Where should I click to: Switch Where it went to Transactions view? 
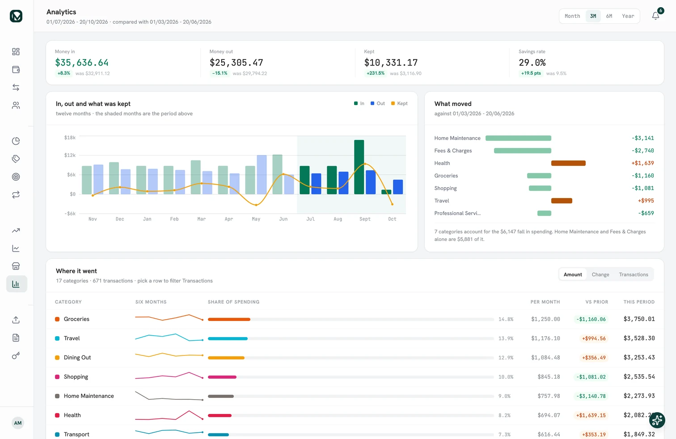[634, 274]
